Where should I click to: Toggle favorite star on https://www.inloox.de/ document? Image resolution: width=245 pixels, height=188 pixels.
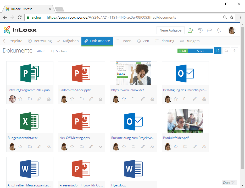pyautogui.click(x=124, y=99)
